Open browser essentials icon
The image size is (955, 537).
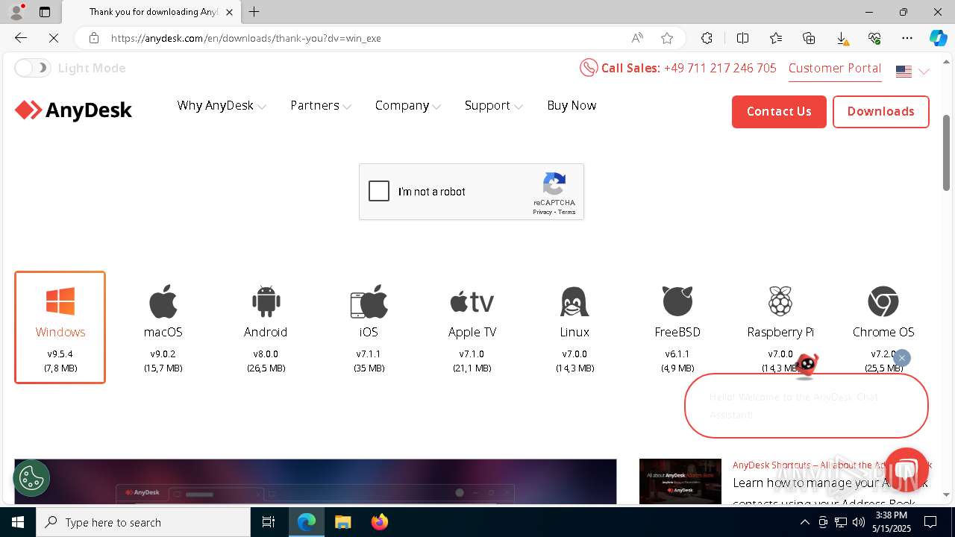874,38
